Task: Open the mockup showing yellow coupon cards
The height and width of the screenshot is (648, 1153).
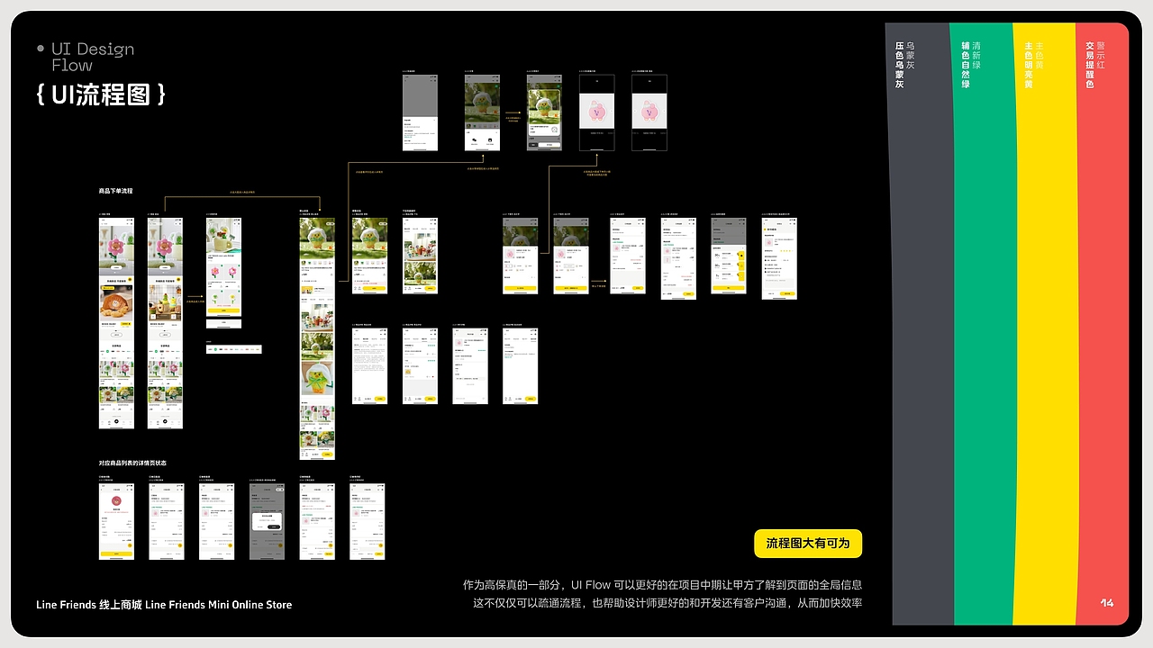Action: point(729,255)
